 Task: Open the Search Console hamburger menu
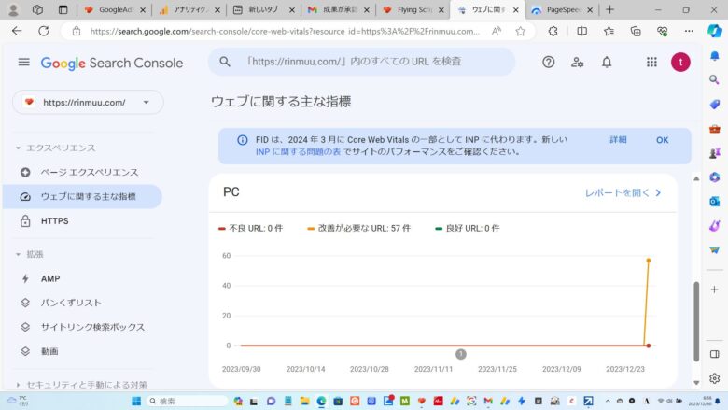click(x=23, y=63)
